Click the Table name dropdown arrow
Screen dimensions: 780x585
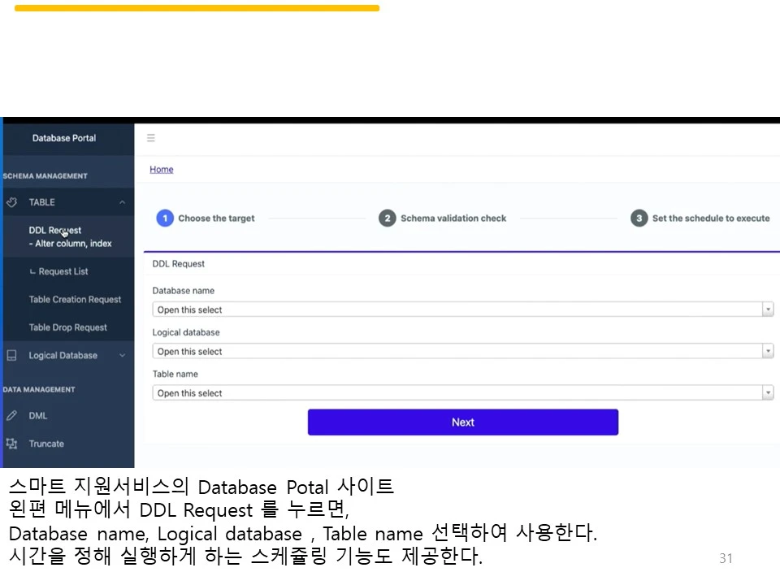point(768,393)
